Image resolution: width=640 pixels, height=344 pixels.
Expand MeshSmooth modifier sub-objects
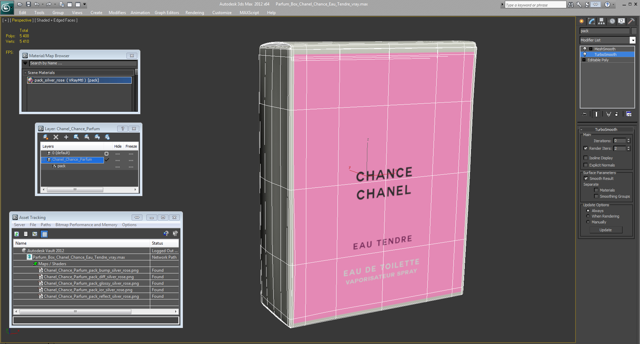tap(591, 49)
